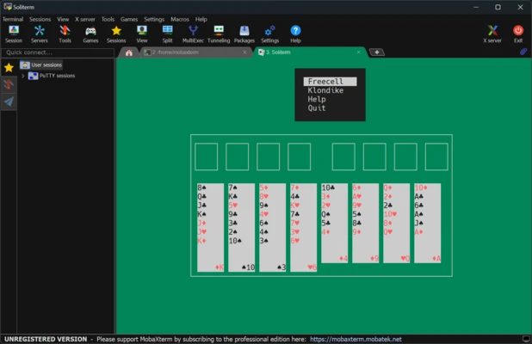532x344 pixels.
Task: Open the View toolbar icon
Action: click(x=142, y=34)
